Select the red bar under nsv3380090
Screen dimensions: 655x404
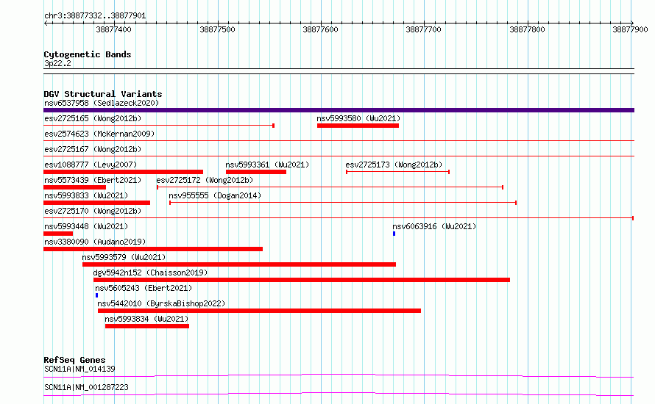(153, 249)
